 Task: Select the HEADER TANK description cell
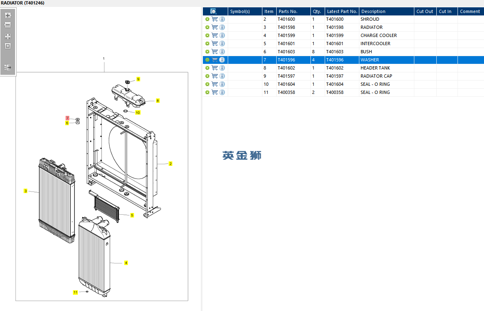pos(387,68)
